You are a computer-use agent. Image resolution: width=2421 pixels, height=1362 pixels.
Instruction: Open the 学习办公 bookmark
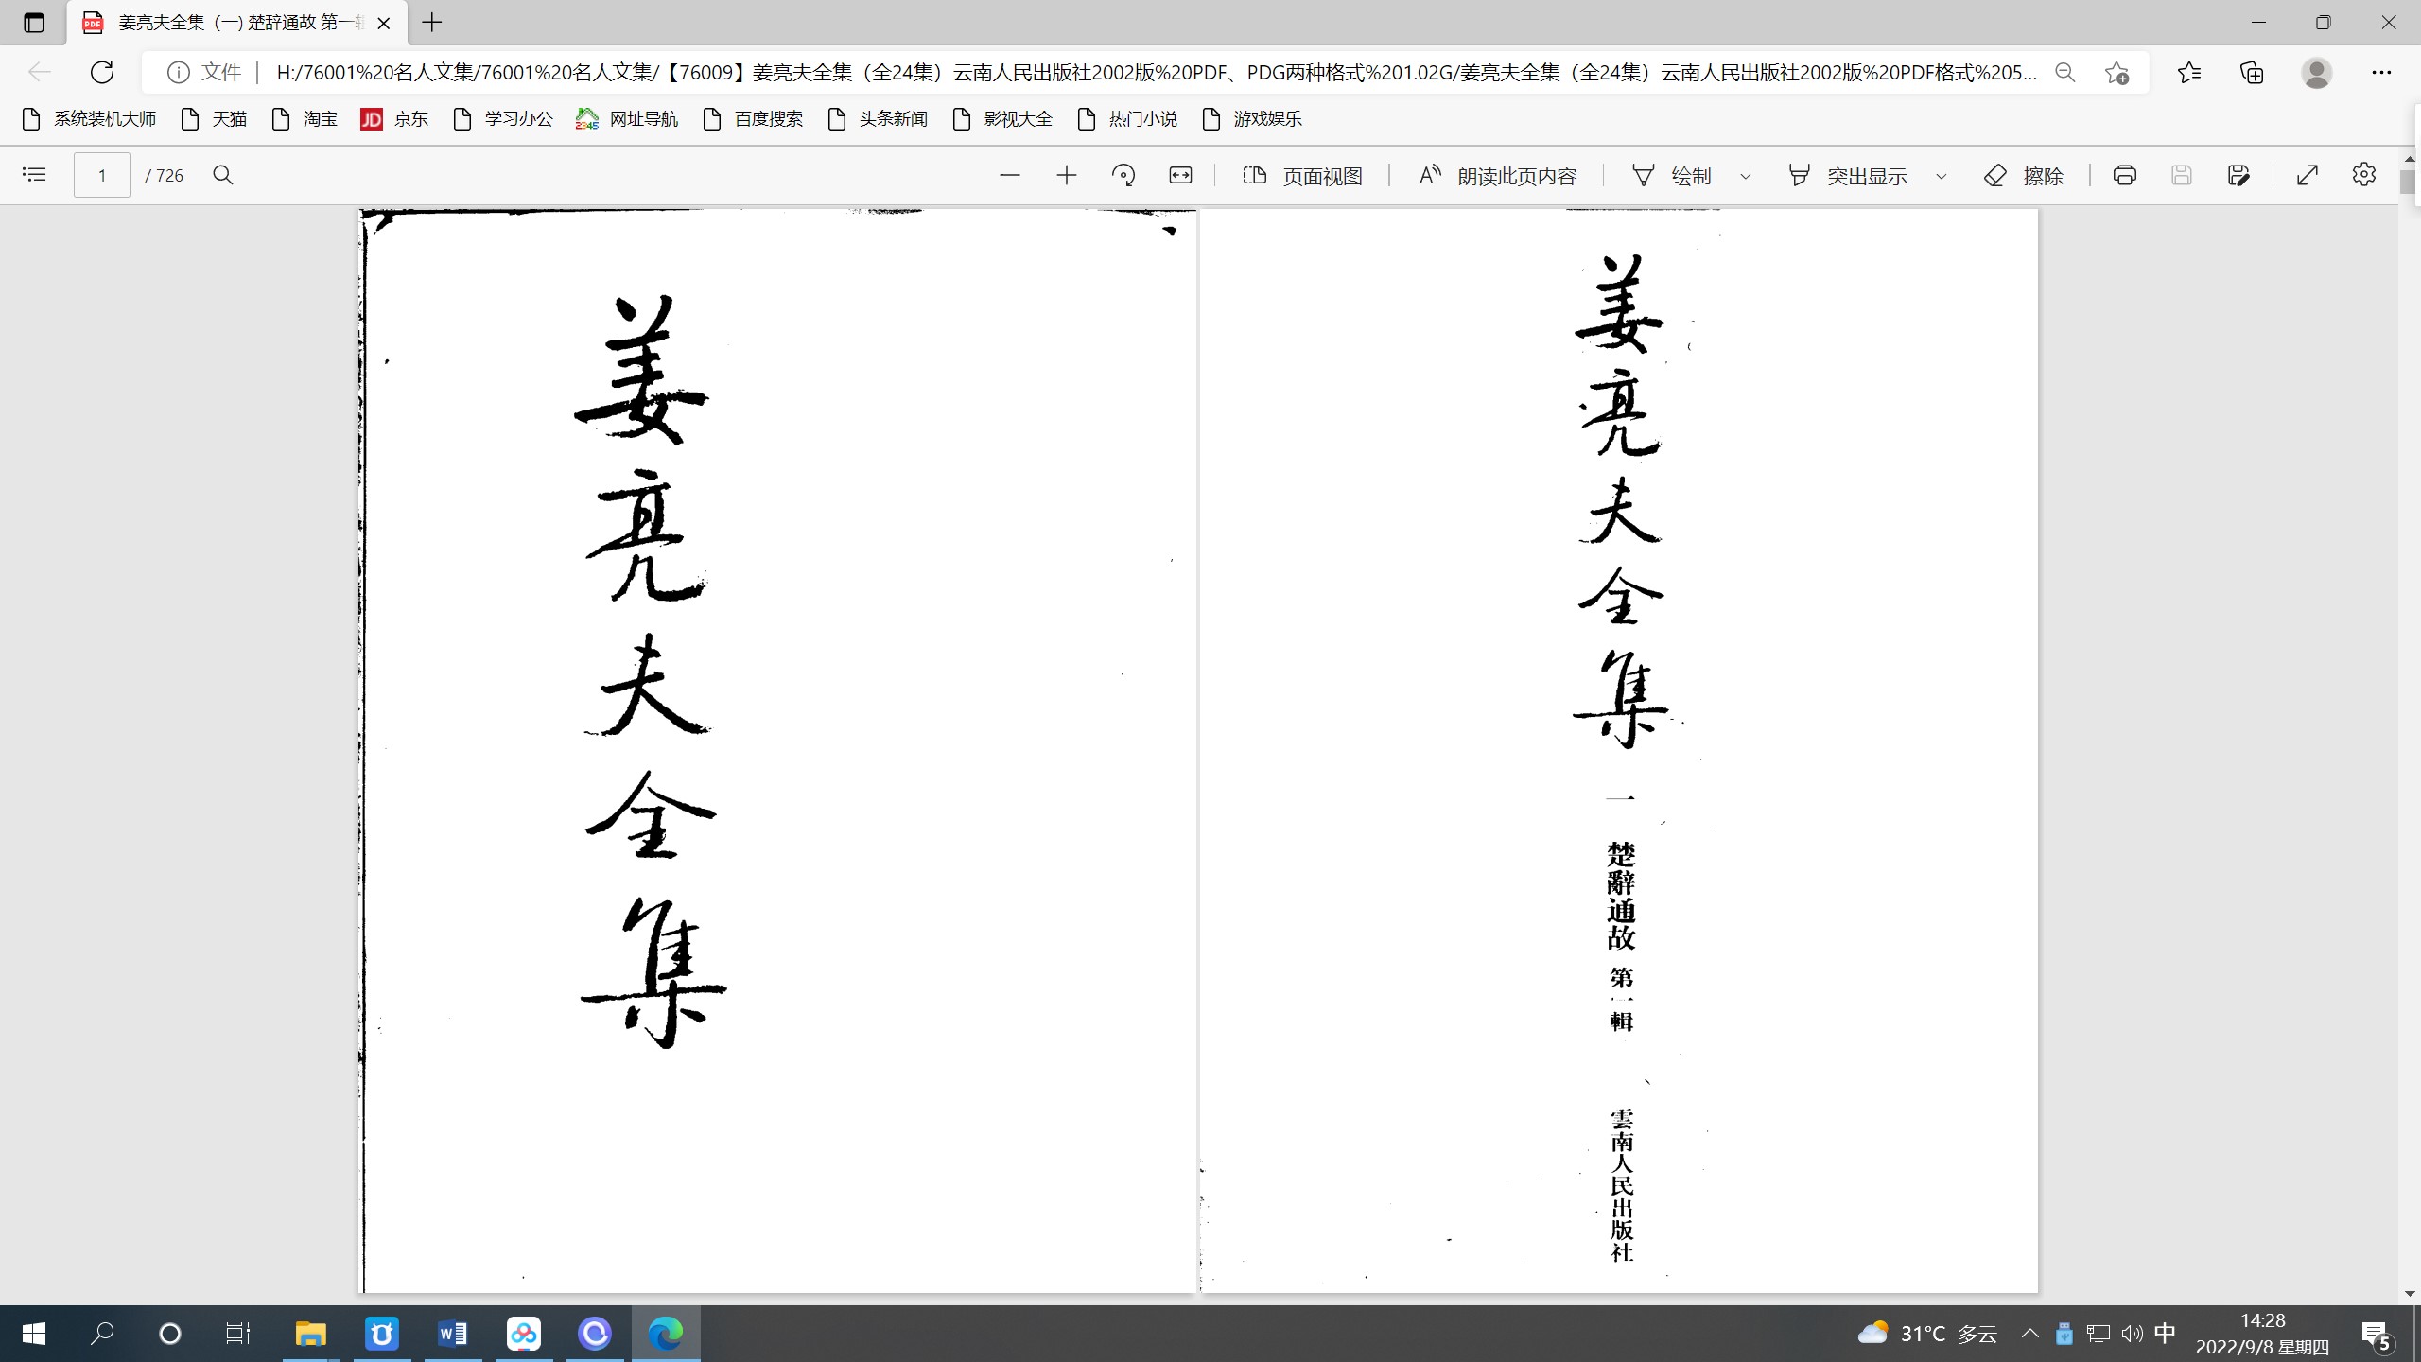[x=502, y=119]
